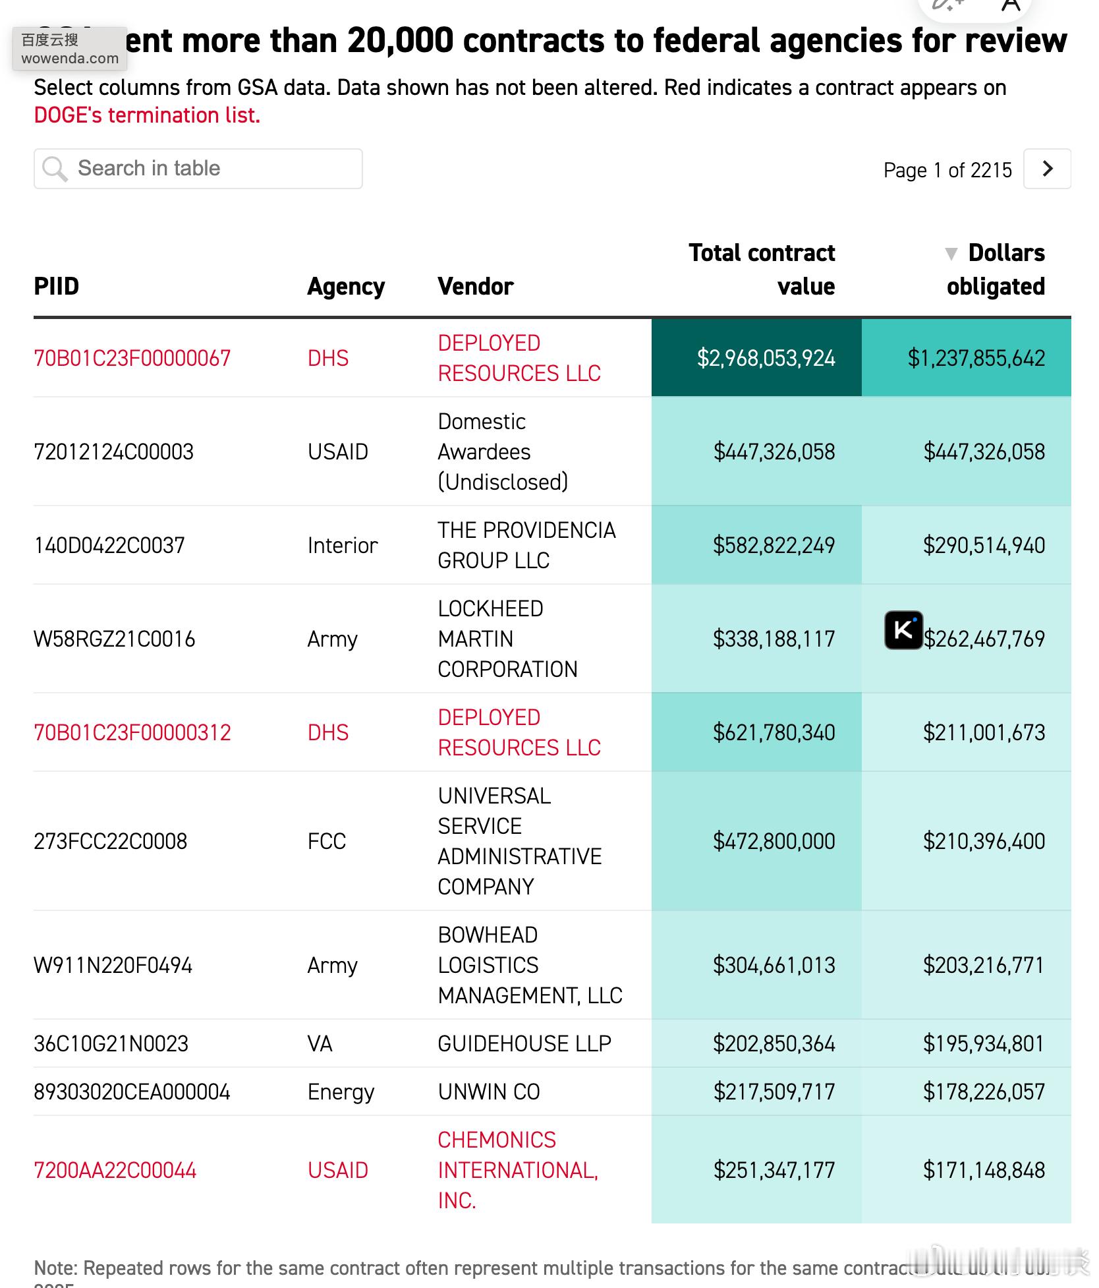1099x1288 pixels.
Task: Go to next page with chevron arrow
Action: click(1047, 169)
